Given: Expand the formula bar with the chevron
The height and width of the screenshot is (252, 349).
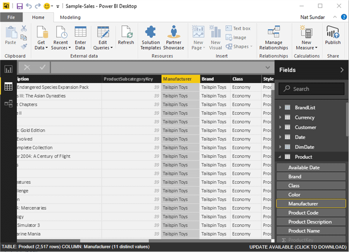Looking at the screenshot, I should click(x=268, y=67).
